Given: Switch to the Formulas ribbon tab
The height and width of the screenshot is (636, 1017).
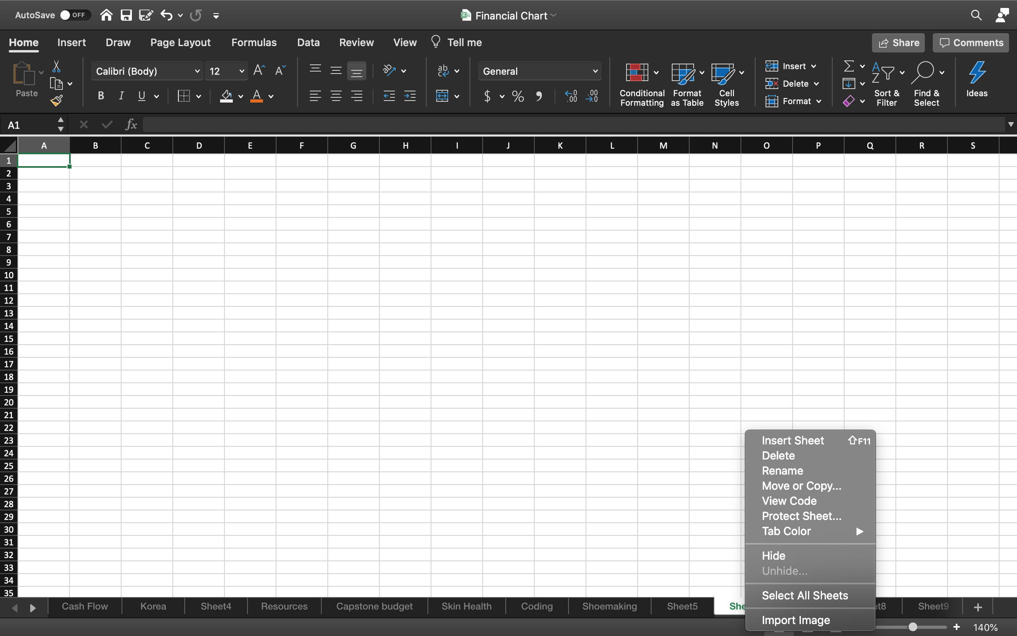Looking at the screenshot, I should point(254,43).
